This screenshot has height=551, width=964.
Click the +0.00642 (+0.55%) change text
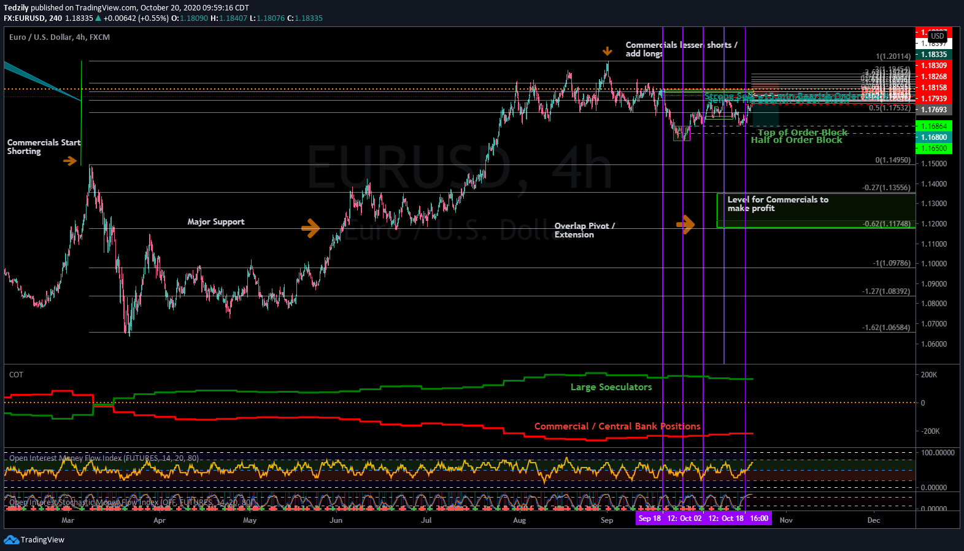[136, 18]
